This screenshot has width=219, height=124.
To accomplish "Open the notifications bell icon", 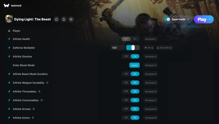I will (64, 19).
